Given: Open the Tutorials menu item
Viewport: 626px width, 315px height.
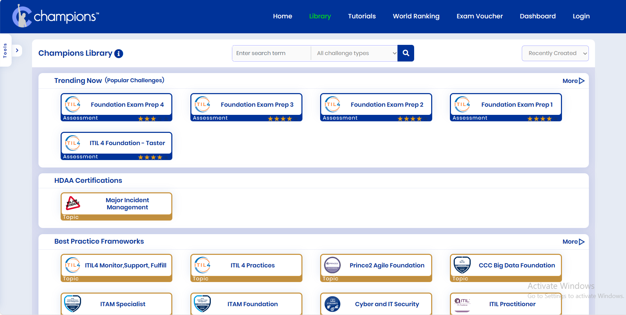Looking at the screenshot, I should coord(362,16).
